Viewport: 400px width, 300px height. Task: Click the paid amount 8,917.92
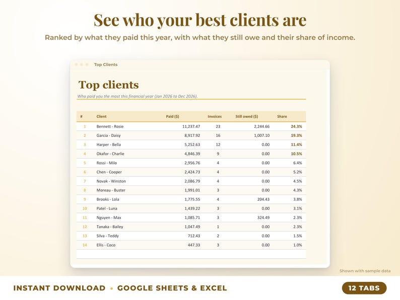tap(192, 135)
